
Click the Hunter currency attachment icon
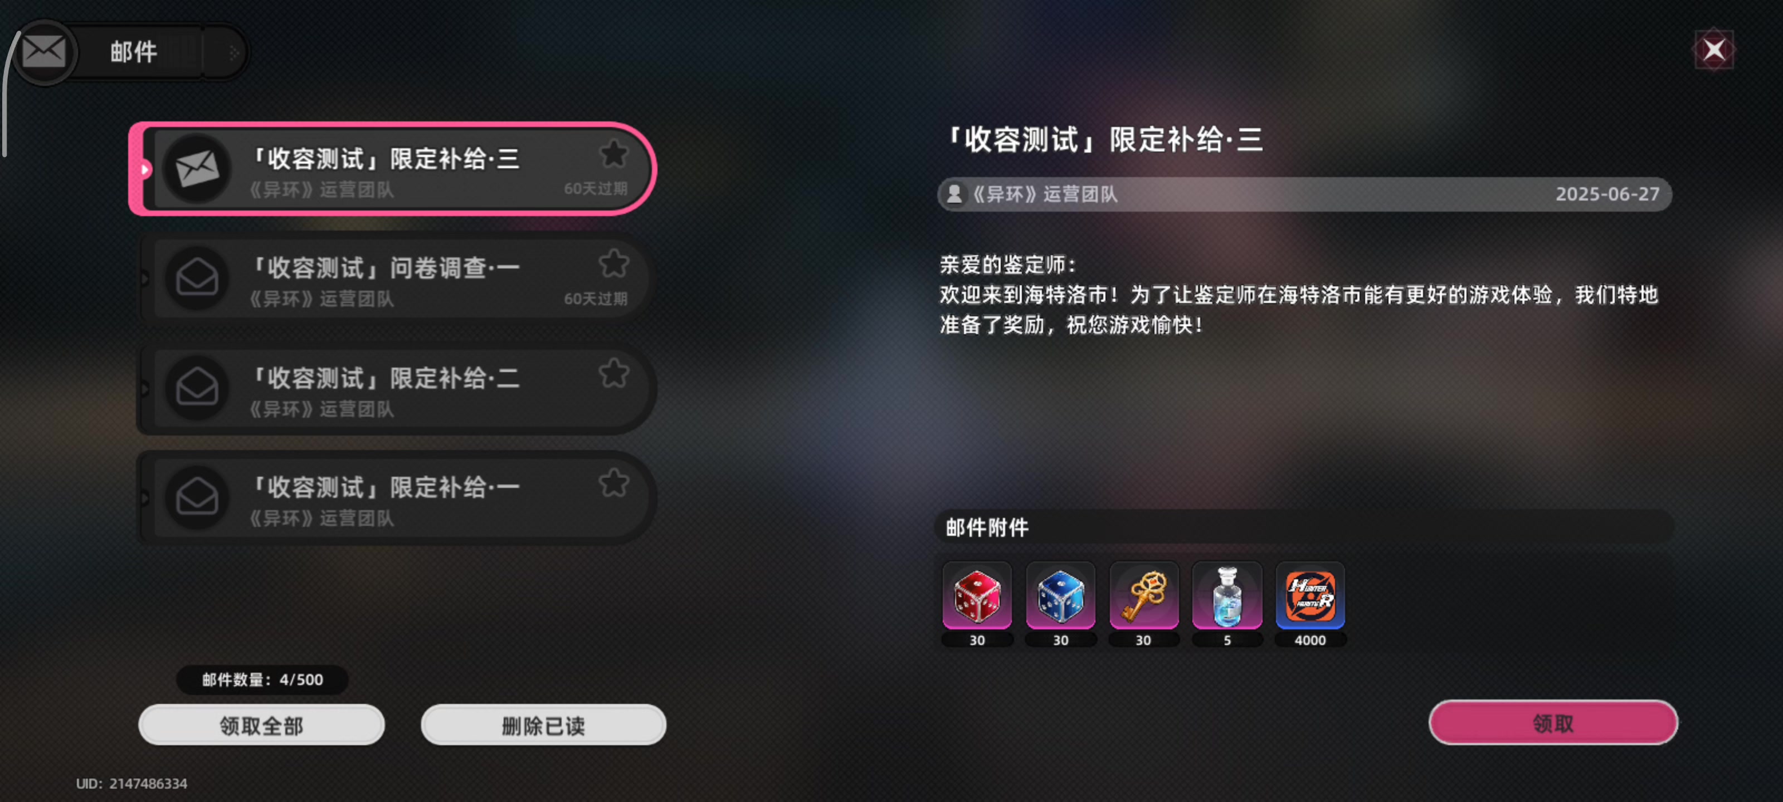point(1311,596)
